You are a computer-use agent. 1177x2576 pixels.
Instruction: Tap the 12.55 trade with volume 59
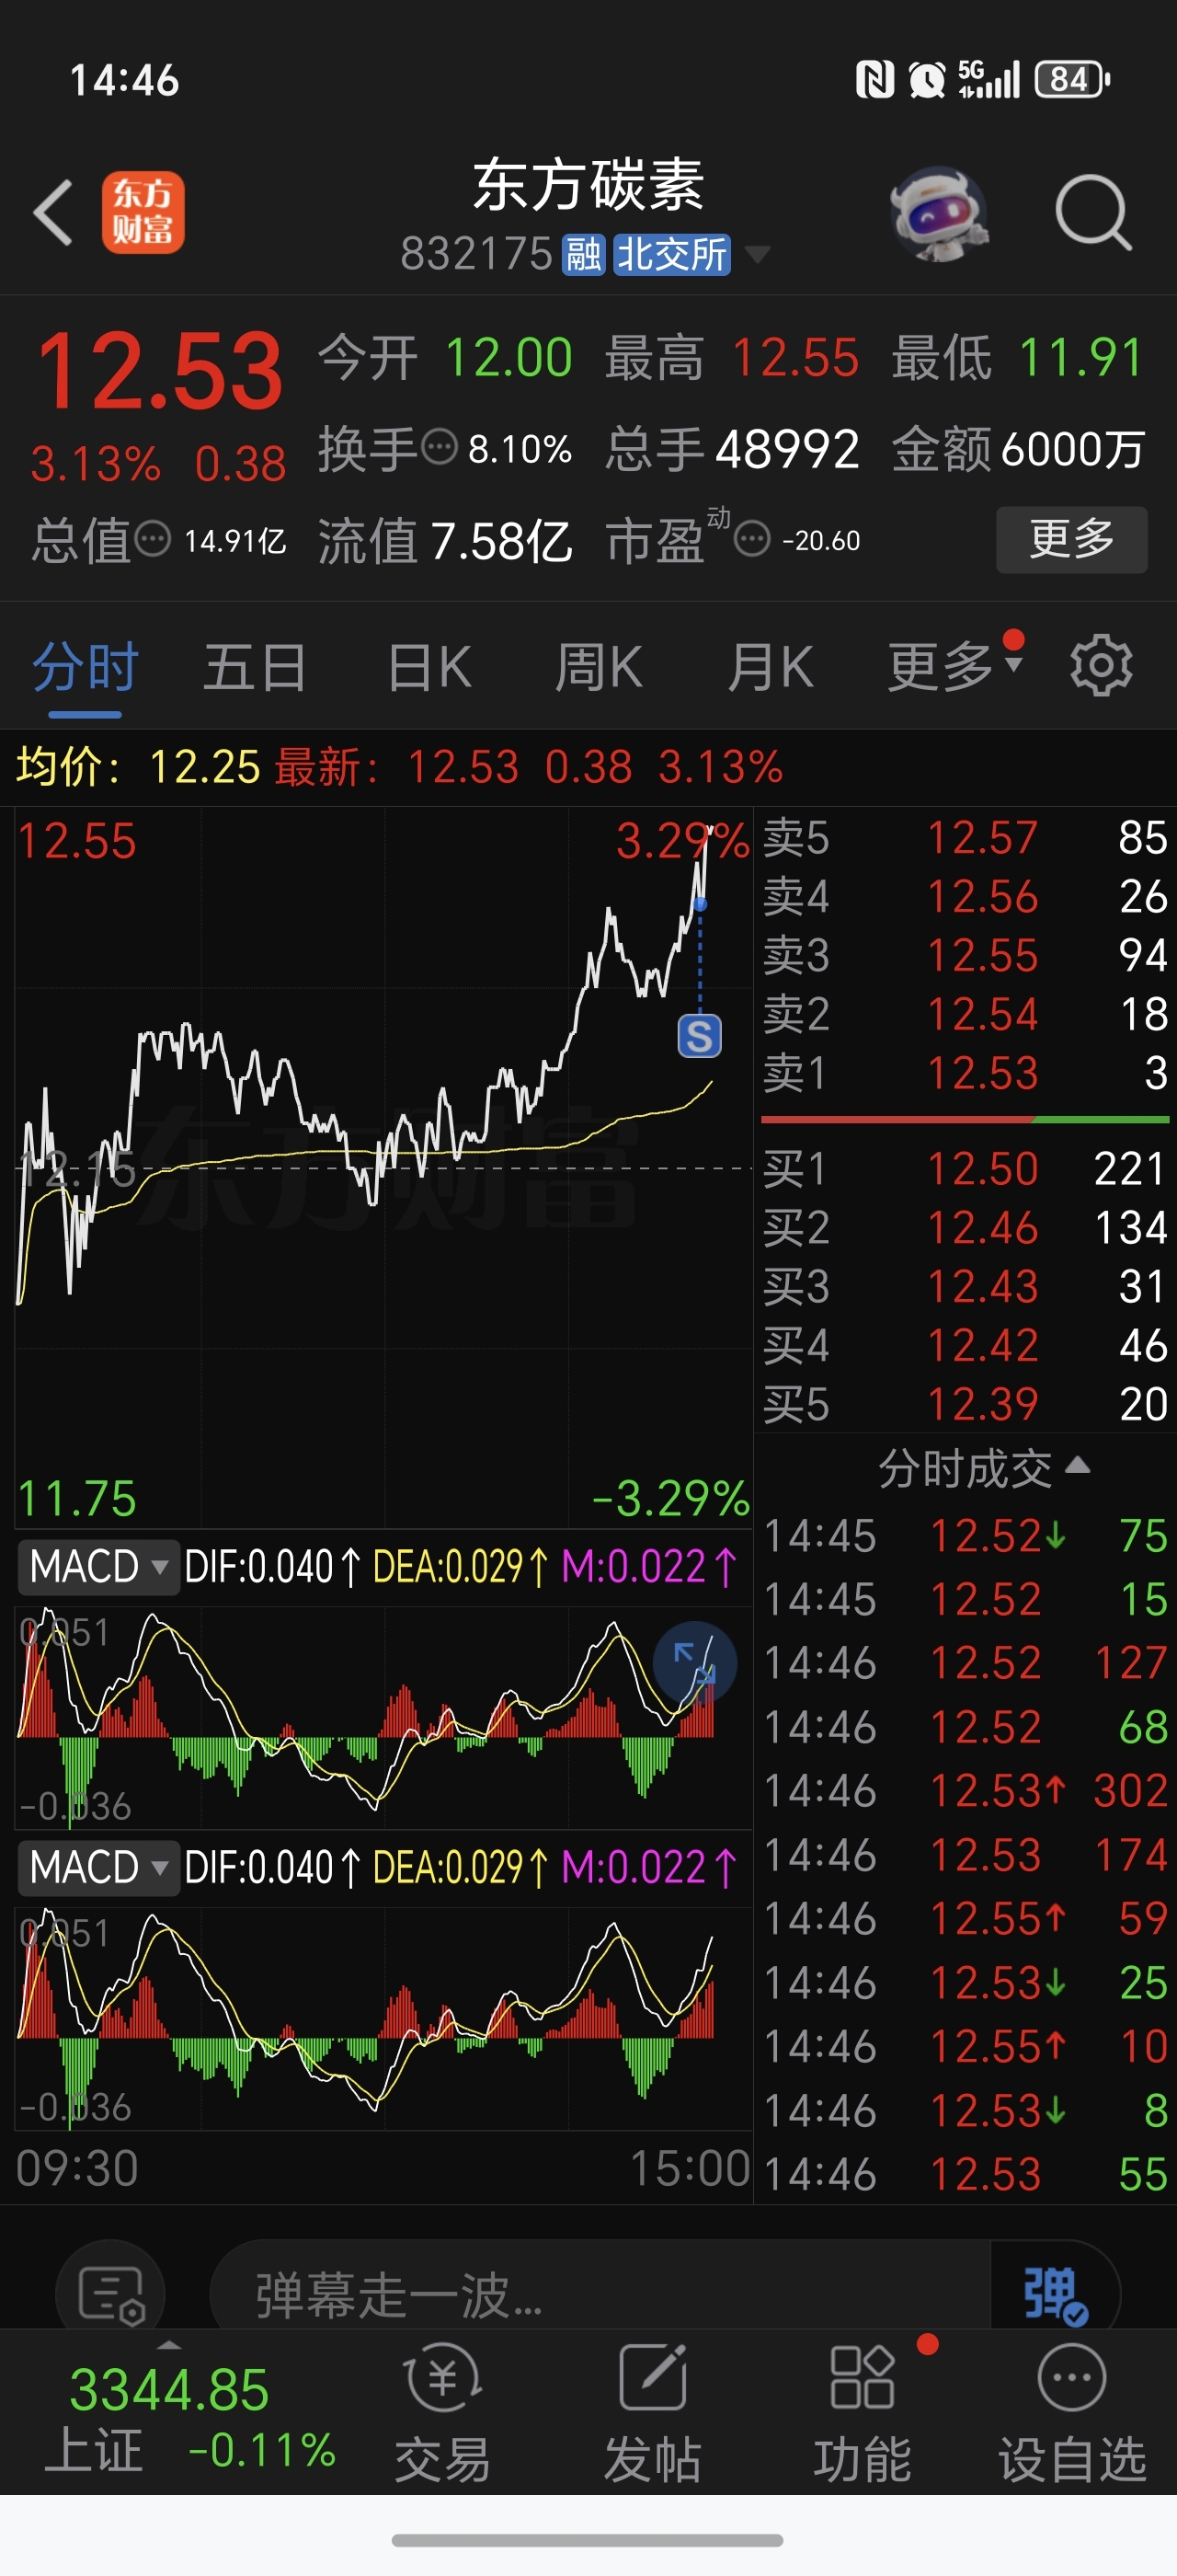[x=966, y=1919]
